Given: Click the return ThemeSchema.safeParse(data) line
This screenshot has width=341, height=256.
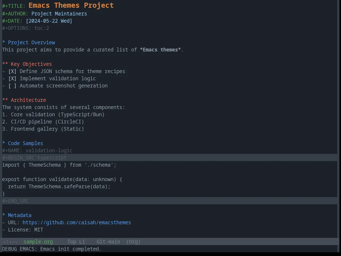Looking at the screenshot, I should (59, 186).
